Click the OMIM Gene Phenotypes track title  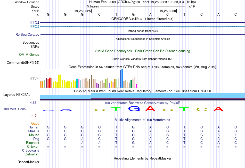(142, 51)
